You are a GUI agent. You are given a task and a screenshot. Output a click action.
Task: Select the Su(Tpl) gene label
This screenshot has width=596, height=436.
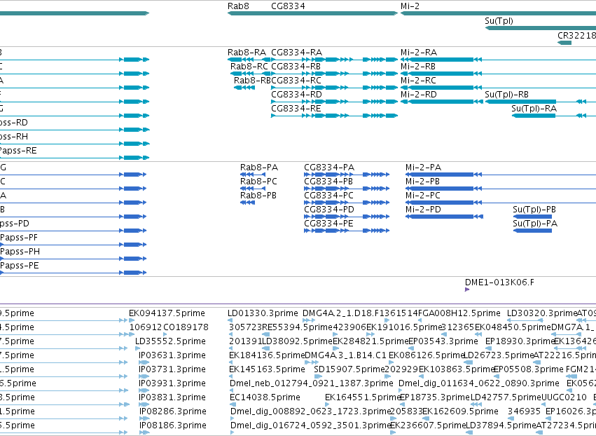click(499, 21)
